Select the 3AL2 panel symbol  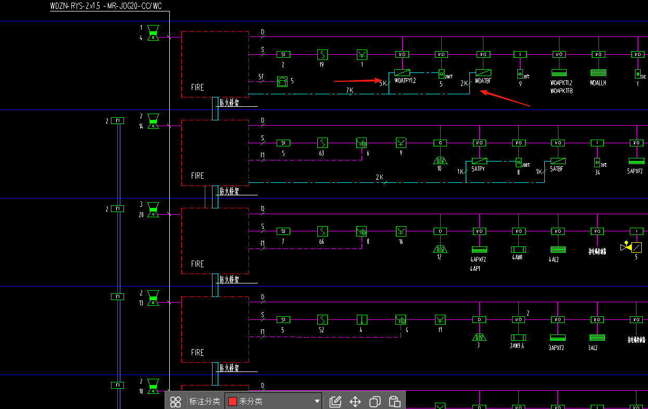(597, 338)
